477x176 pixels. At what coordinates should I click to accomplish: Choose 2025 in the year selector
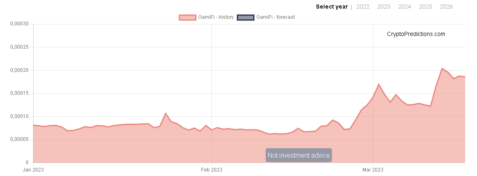425,7
